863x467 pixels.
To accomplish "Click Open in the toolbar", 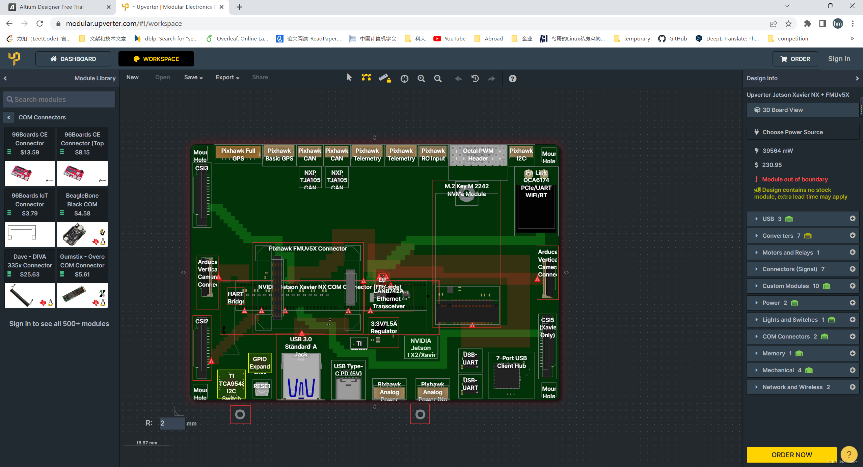I will tap(162, 78).
